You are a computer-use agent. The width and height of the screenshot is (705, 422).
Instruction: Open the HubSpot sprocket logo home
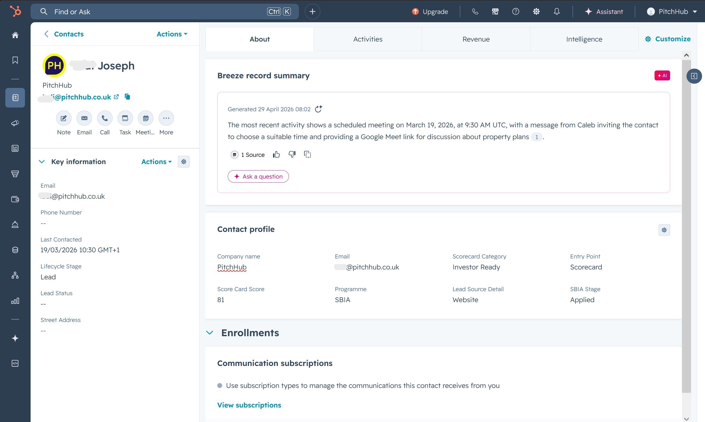(15, 11)
